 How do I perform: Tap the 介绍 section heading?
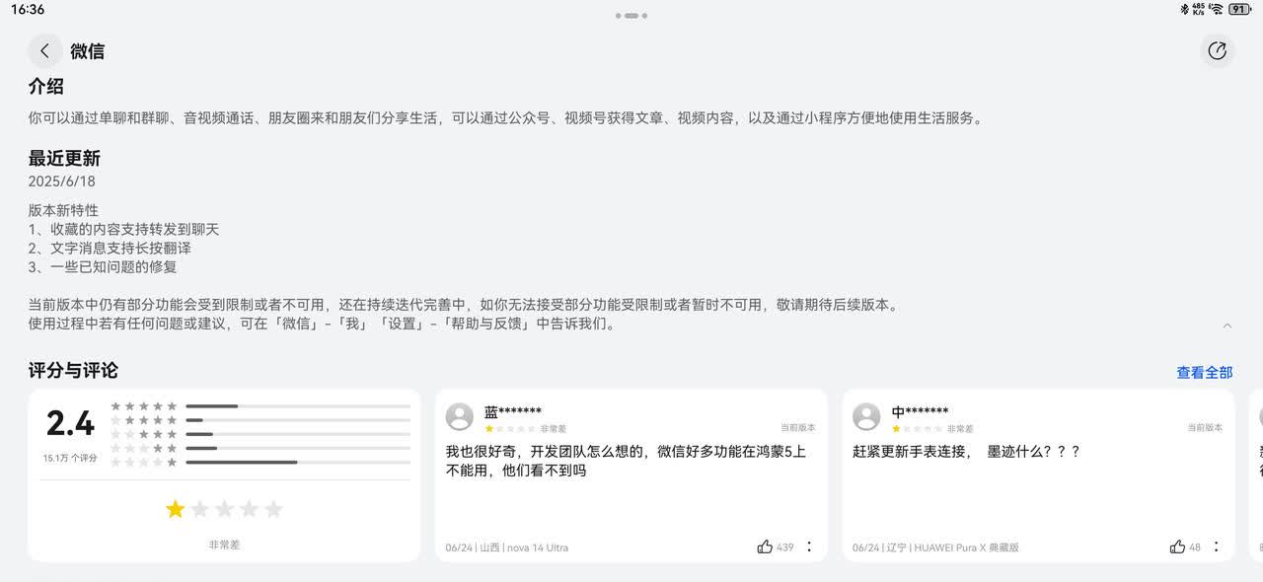(x=46, y=87)
